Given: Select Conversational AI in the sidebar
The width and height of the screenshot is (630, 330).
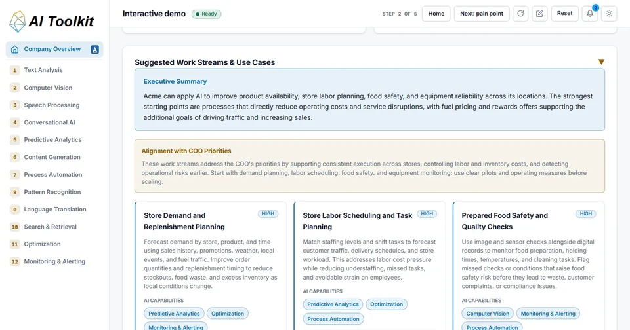Looking at the screenshot, I should tap(54, 122).
